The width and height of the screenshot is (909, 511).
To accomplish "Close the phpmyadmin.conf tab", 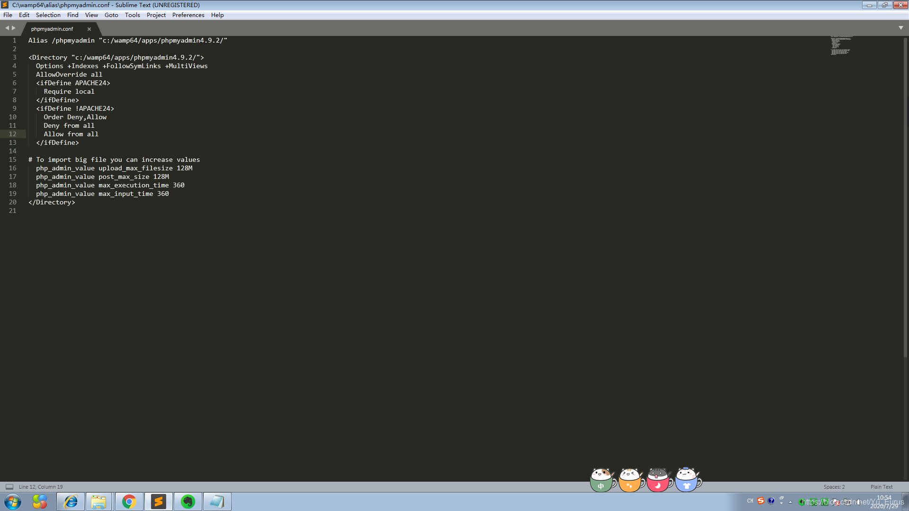I will (x=89, y=29).
